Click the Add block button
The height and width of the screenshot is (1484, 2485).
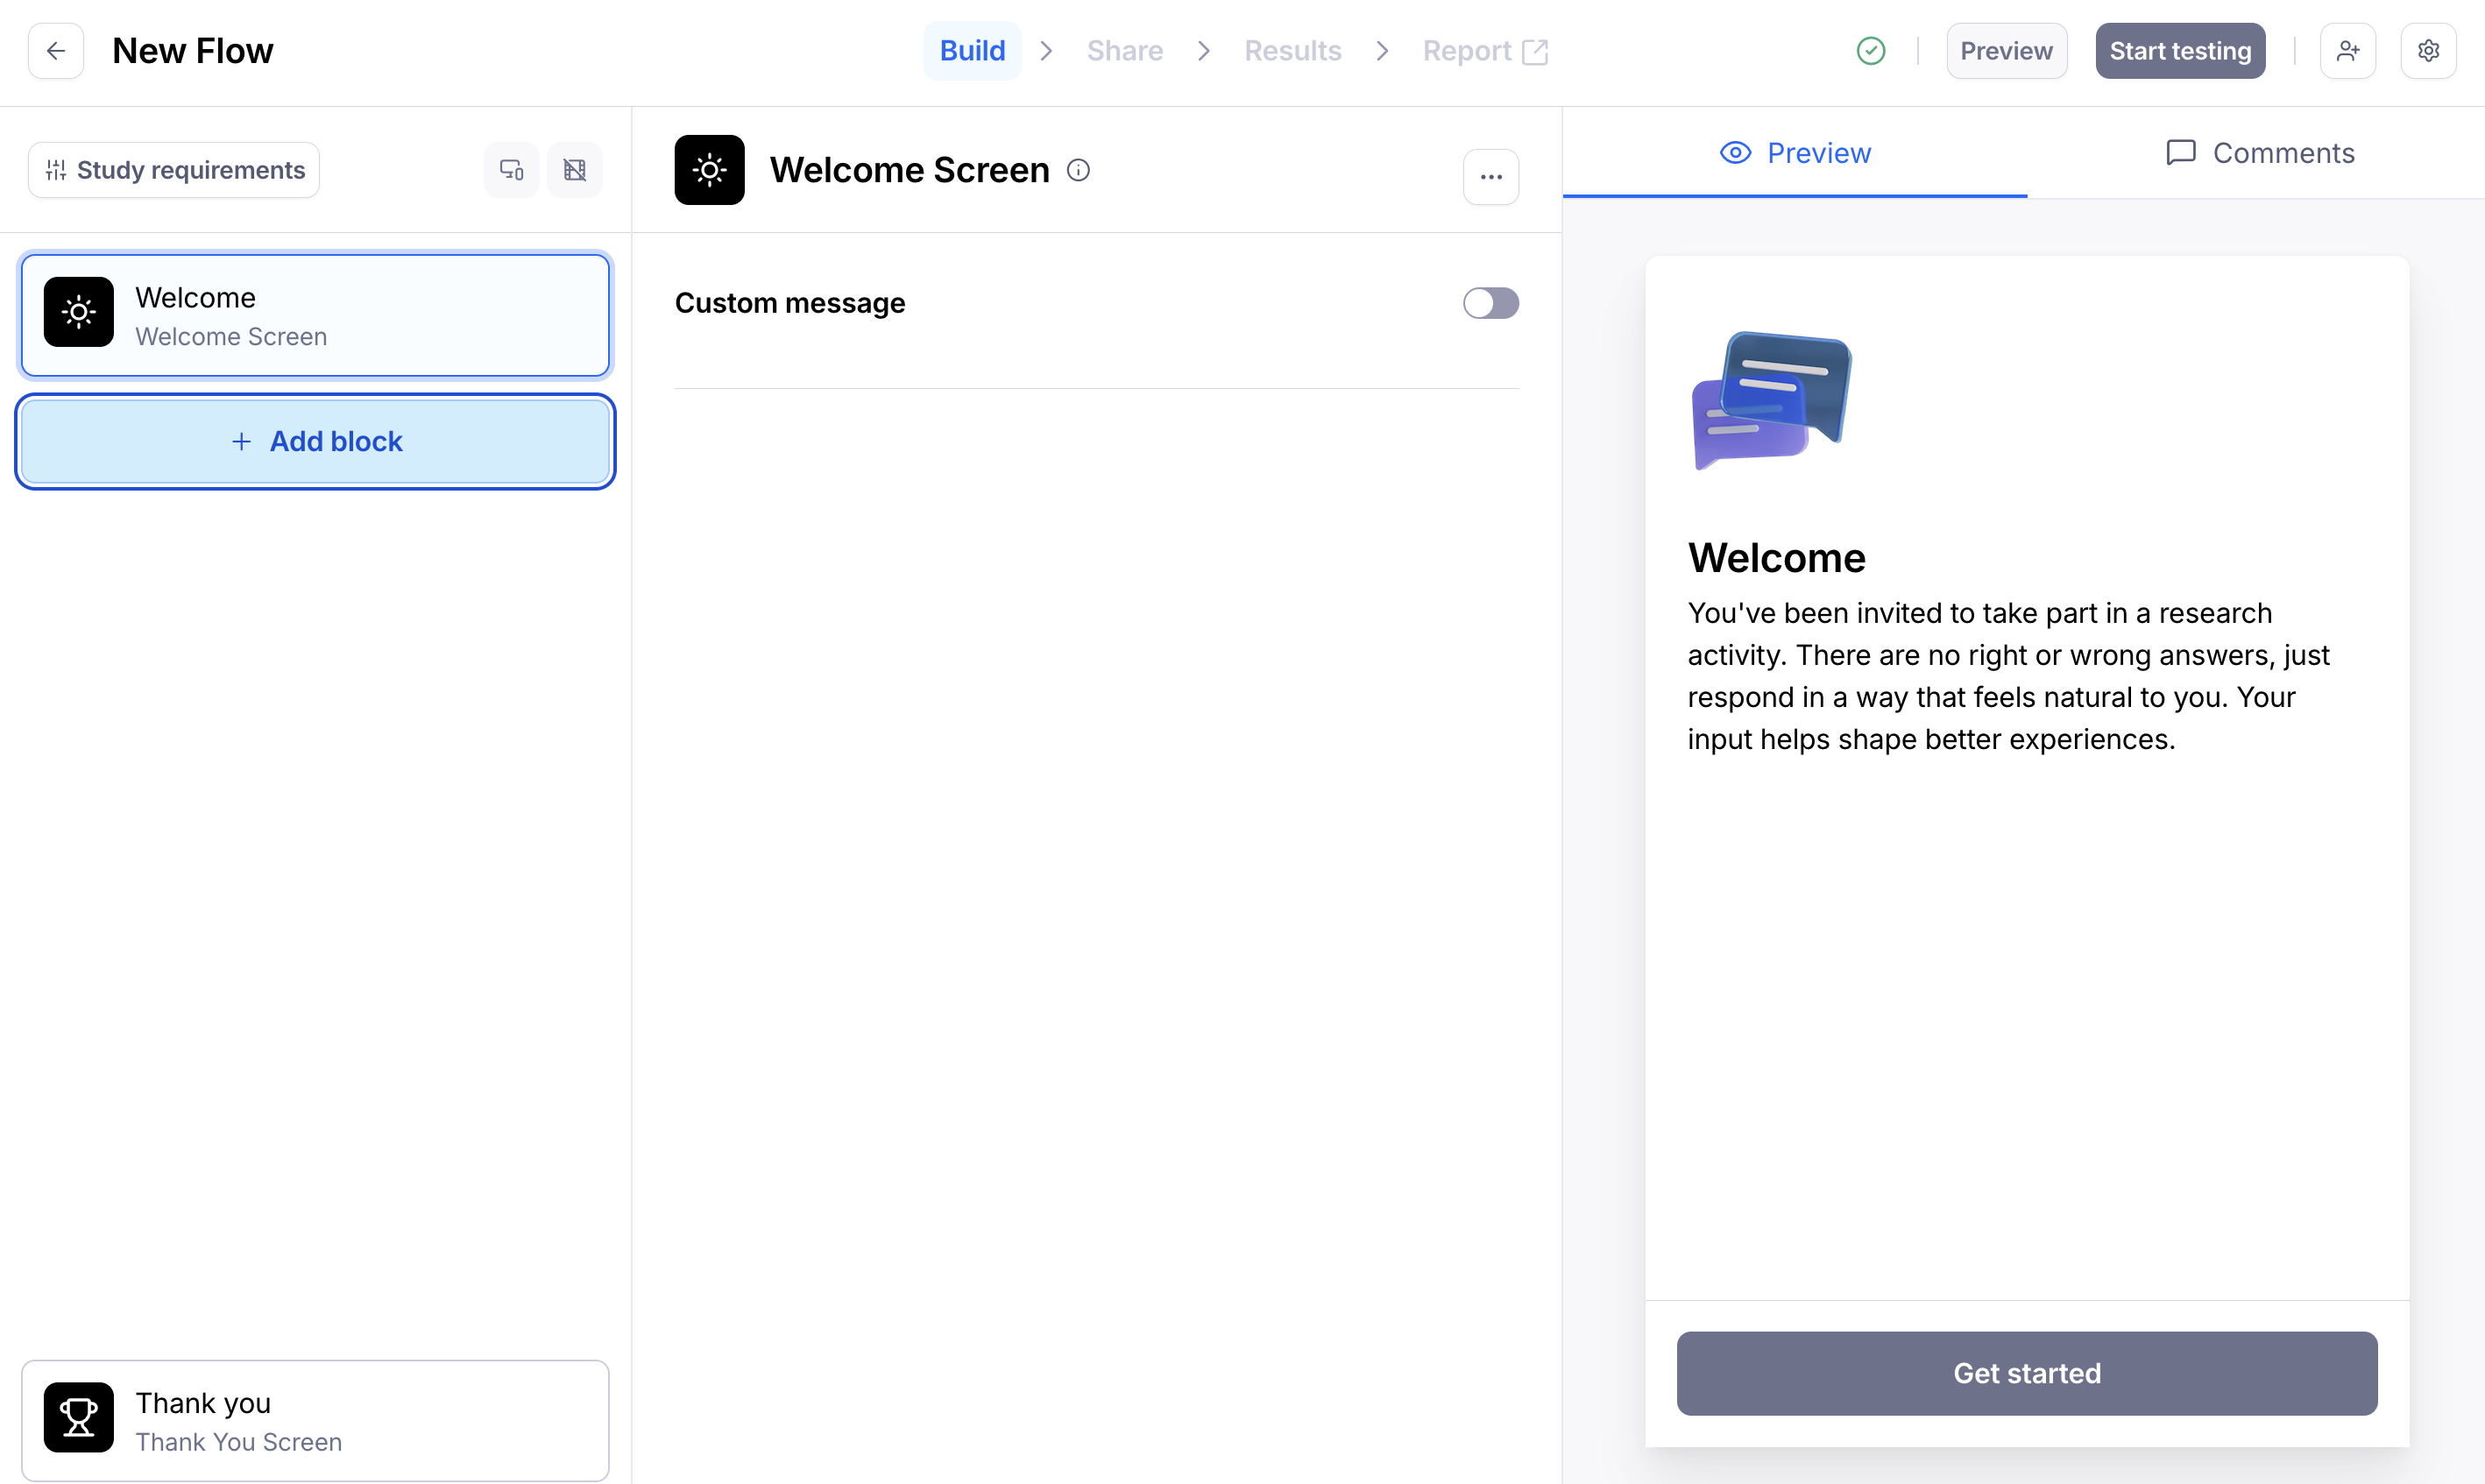click(x=315, y=441)
